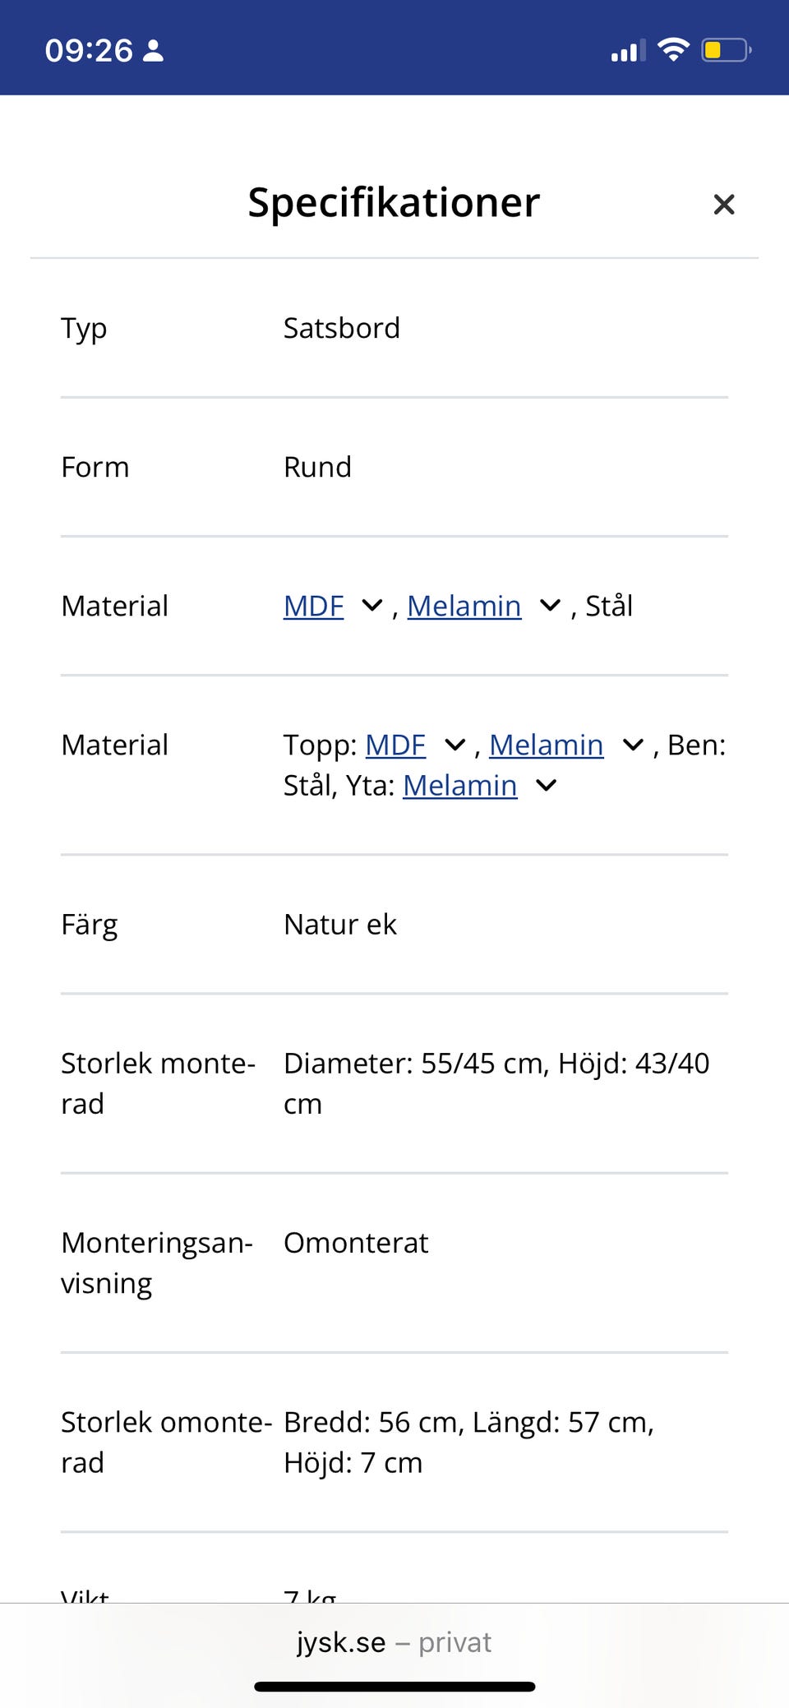
Task: Tap the Specifikationer heading
Action: [394, 202]
